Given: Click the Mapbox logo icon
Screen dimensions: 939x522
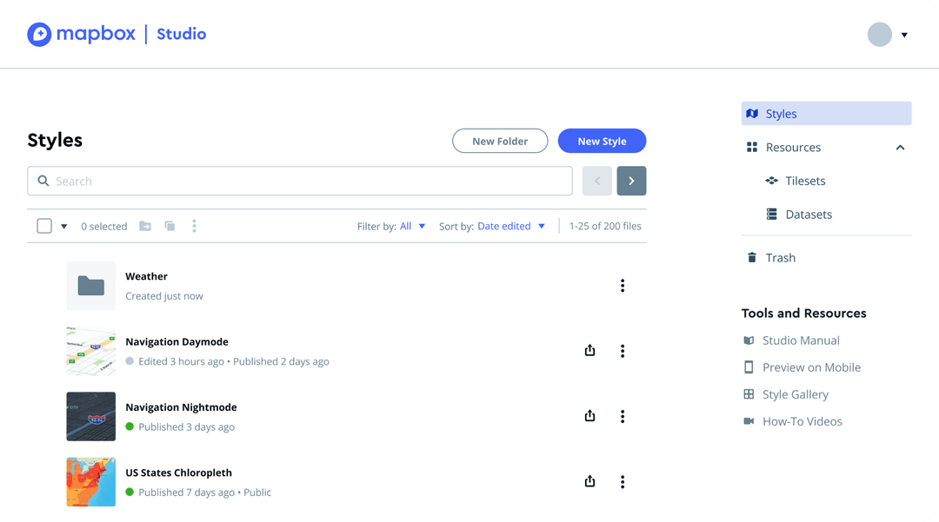Looking at the screenshot, I should click(x=40, y=35).
